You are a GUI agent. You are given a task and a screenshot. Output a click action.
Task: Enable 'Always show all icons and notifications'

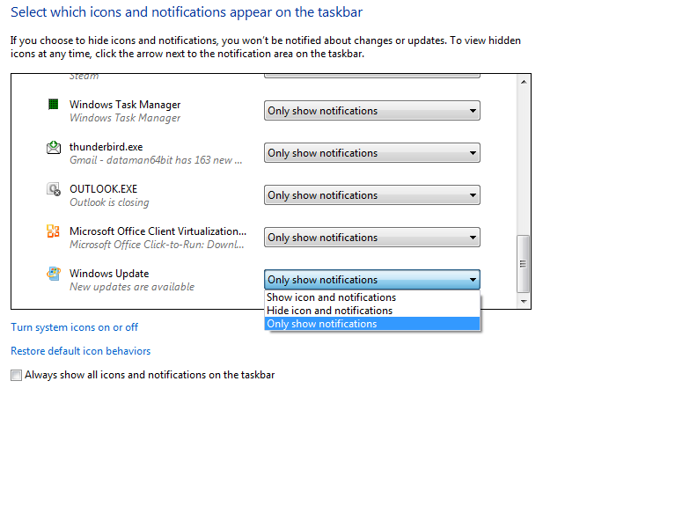[x=16, y=375]
